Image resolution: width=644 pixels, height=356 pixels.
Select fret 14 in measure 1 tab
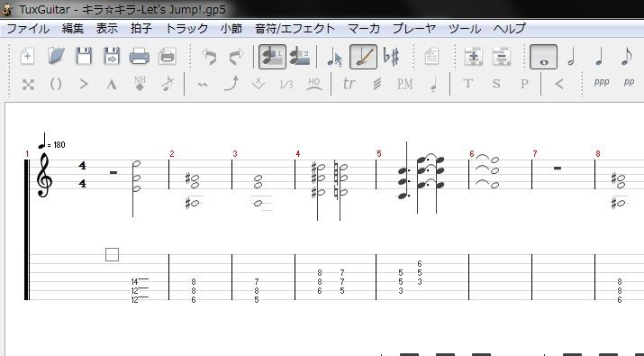click(134, 281)
